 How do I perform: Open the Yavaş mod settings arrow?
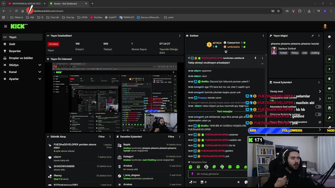pos(320,91)
